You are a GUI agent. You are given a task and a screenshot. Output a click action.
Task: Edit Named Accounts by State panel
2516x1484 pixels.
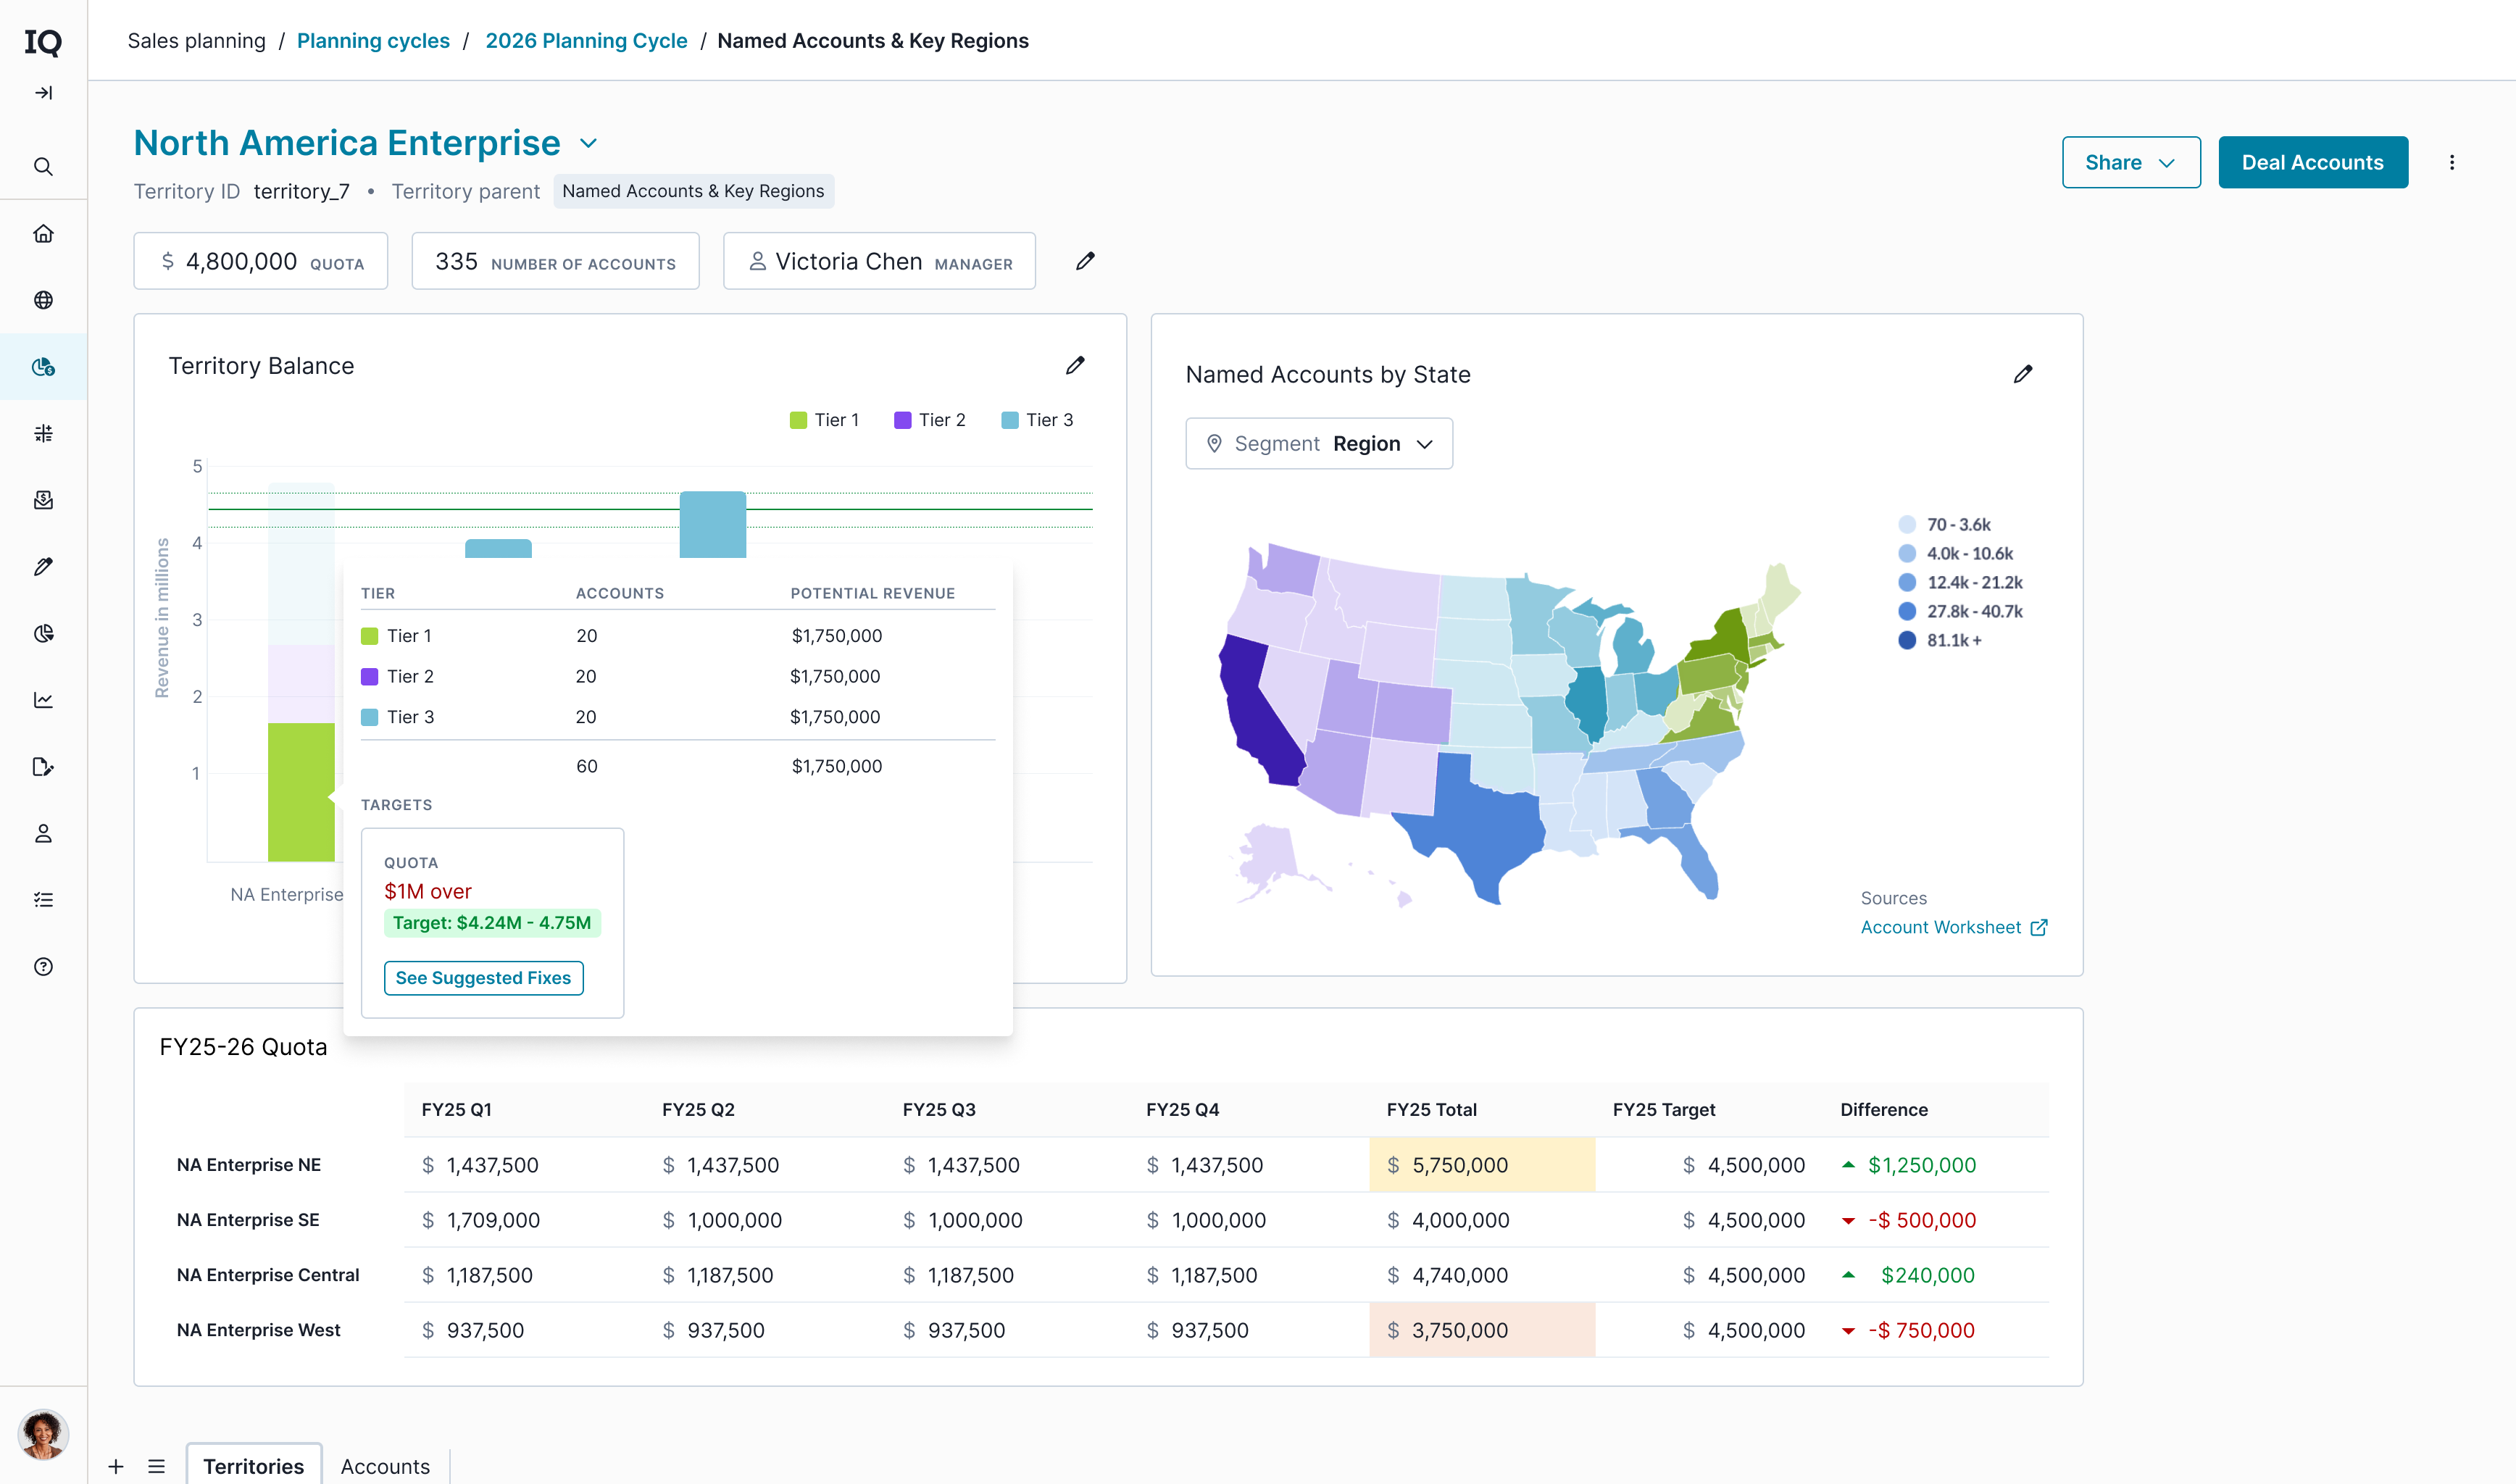pyautogui.click(x=2023, y=374)
